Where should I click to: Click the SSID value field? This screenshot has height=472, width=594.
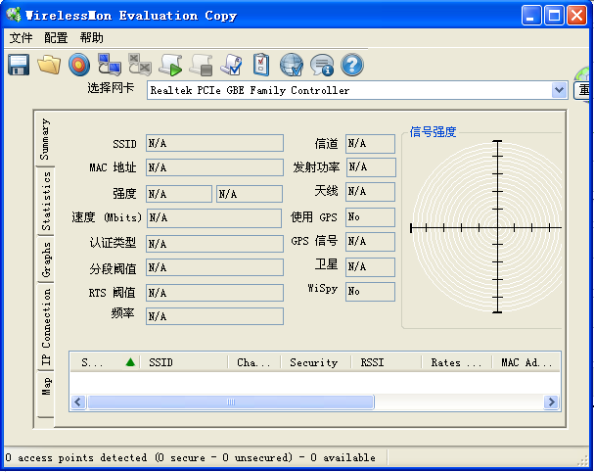[x=214, y=143]
